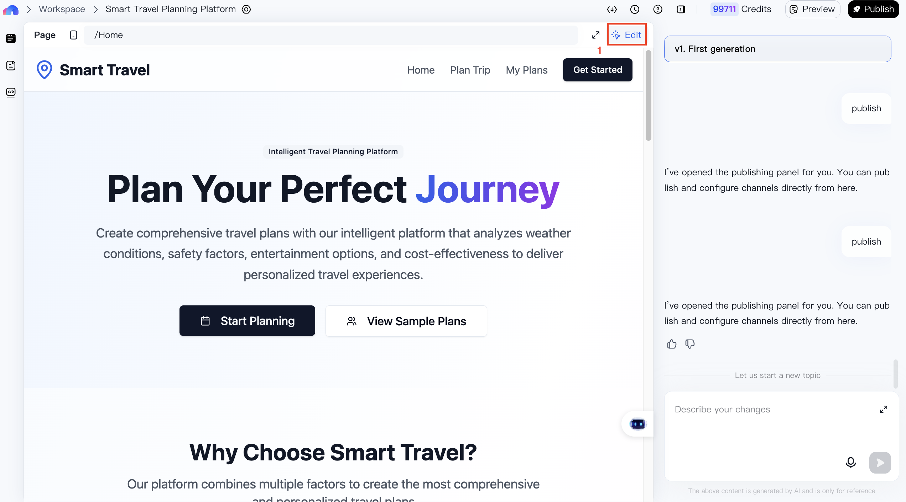Switch preview to mobile device view
The width and height of the screenshot is (906, 502).
pos(73,35)
